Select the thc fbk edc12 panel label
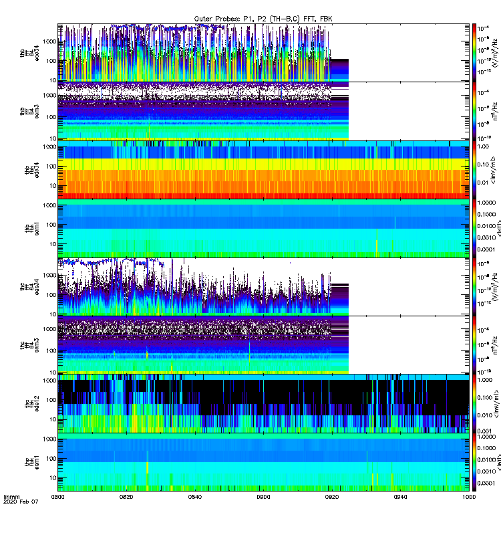Screen dimensions: 501x535 pos(31,404)
